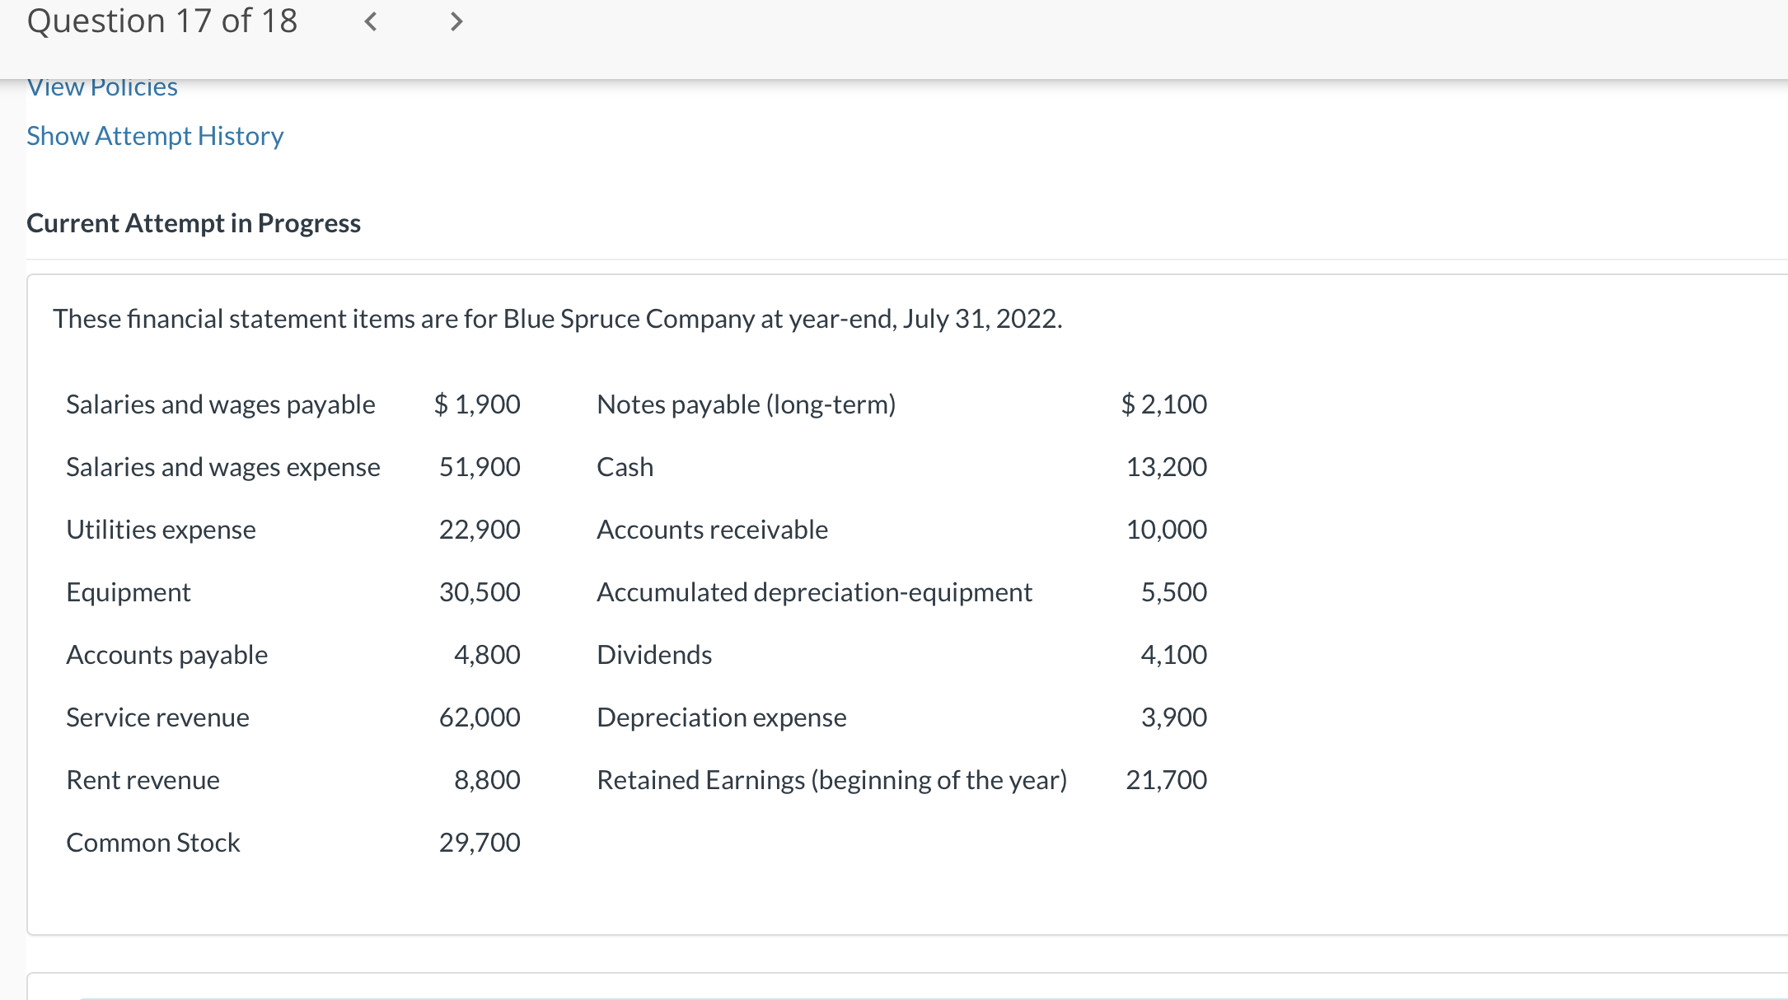Select the Retained Earnings beginning amount 21,700
The image size is (1788, 1000).
point(1166,779)
